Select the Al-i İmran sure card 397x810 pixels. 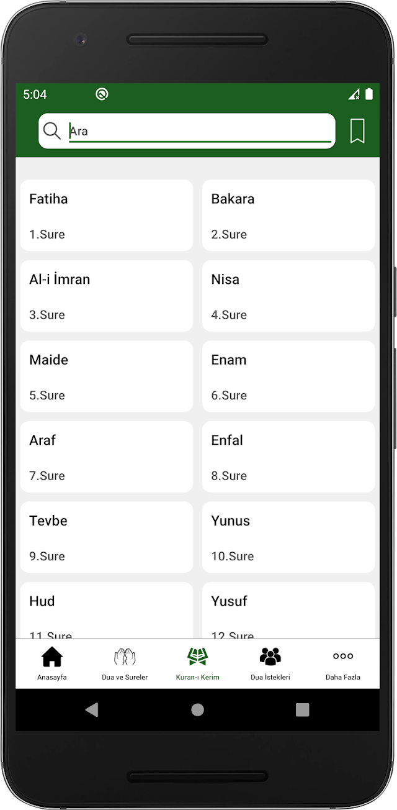[107, 296]
